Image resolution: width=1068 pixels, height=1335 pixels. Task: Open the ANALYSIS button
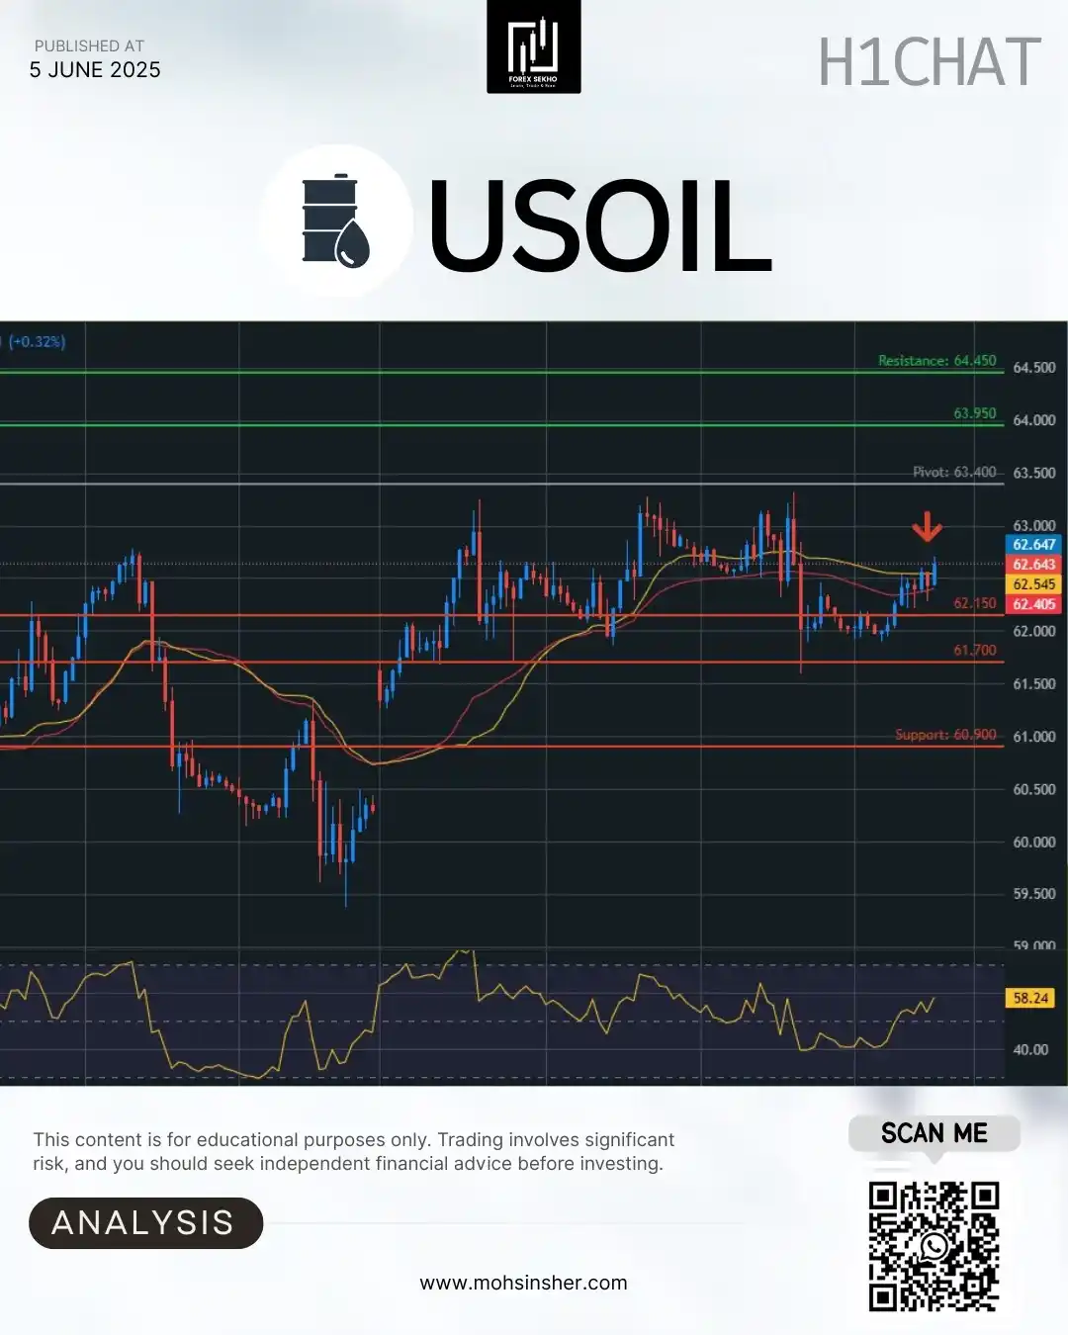pyautogui.click(x=145, y=1223)
